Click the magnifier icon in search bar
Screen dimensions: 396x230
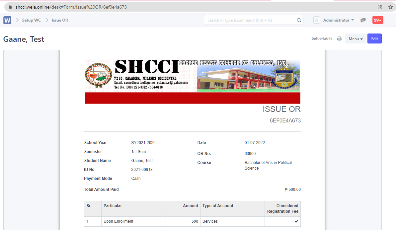299,20
